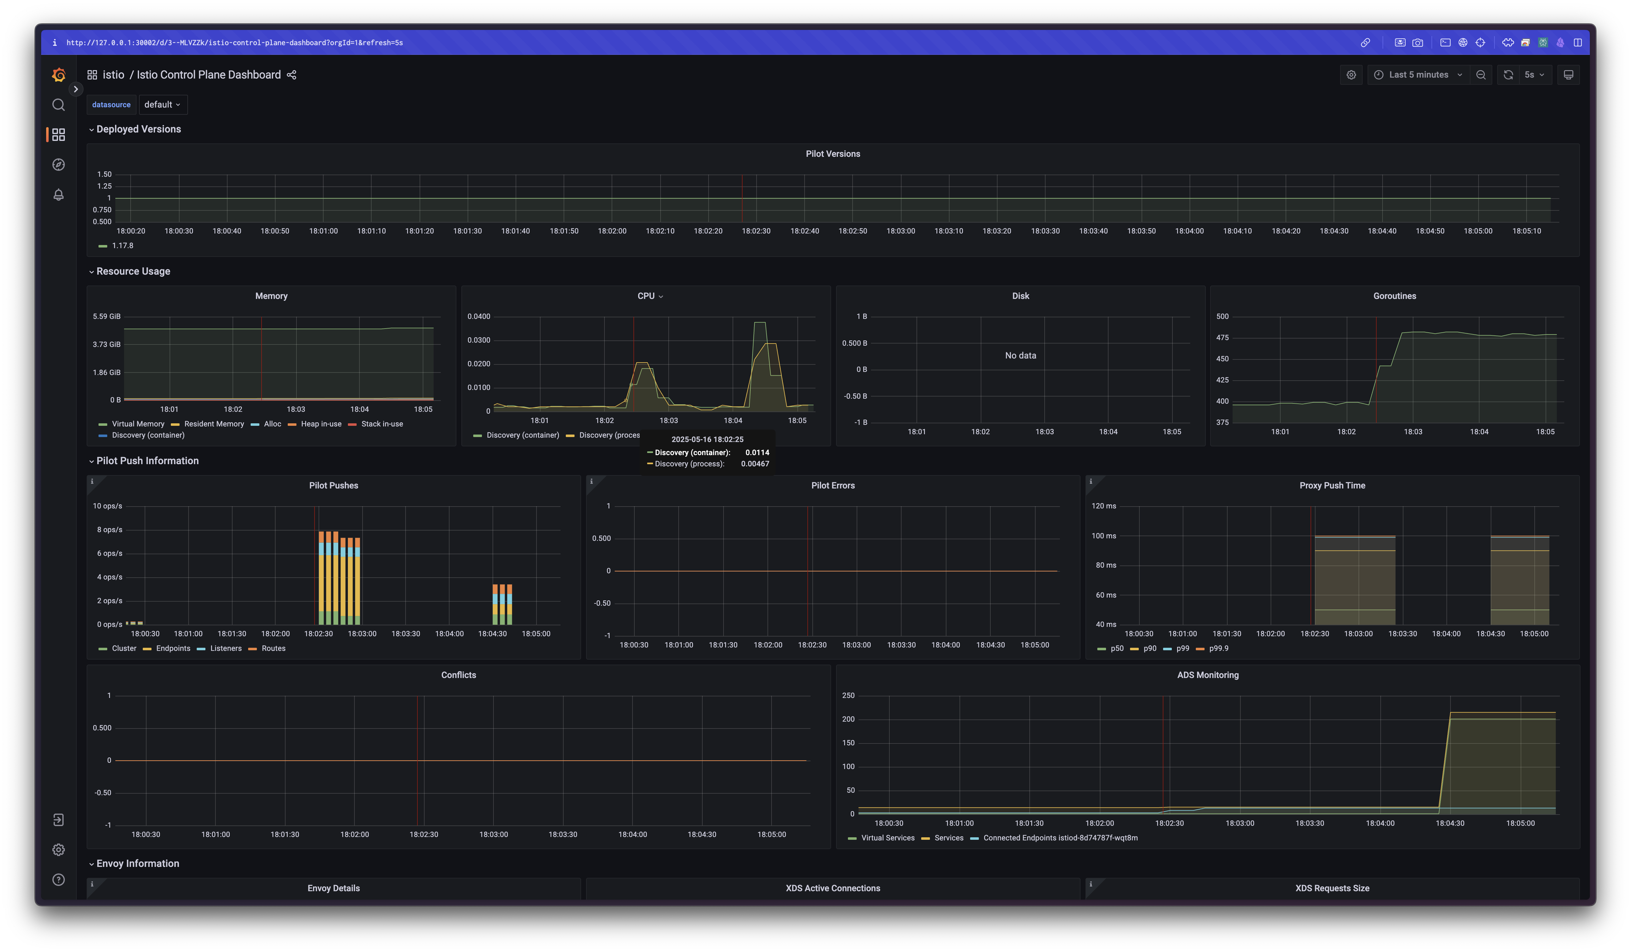Click the datasource variable label
Screen dimensions: 1631x952
coord(111,105)
